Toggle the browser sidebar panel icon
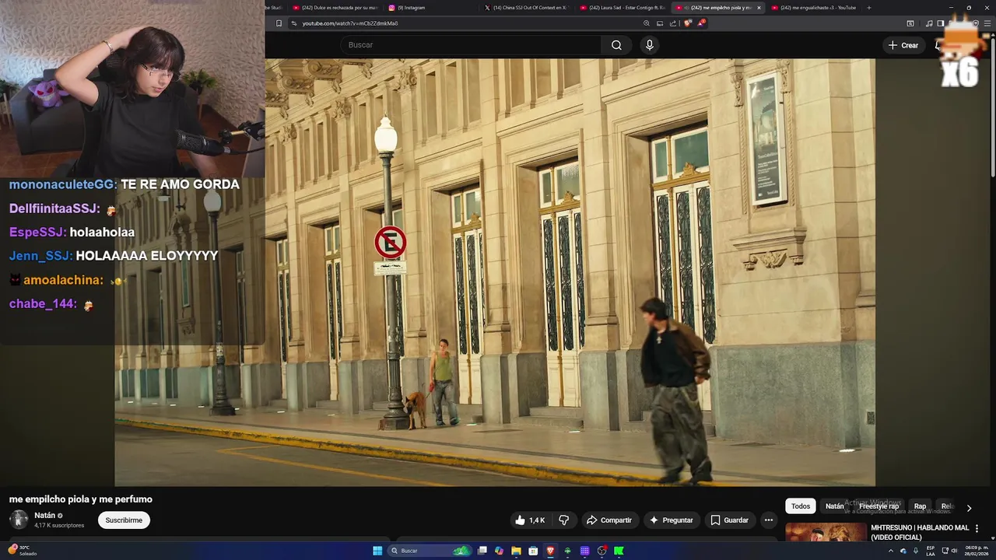The height and width of the screenshot is (560, 996). click(x=941, y=23)
